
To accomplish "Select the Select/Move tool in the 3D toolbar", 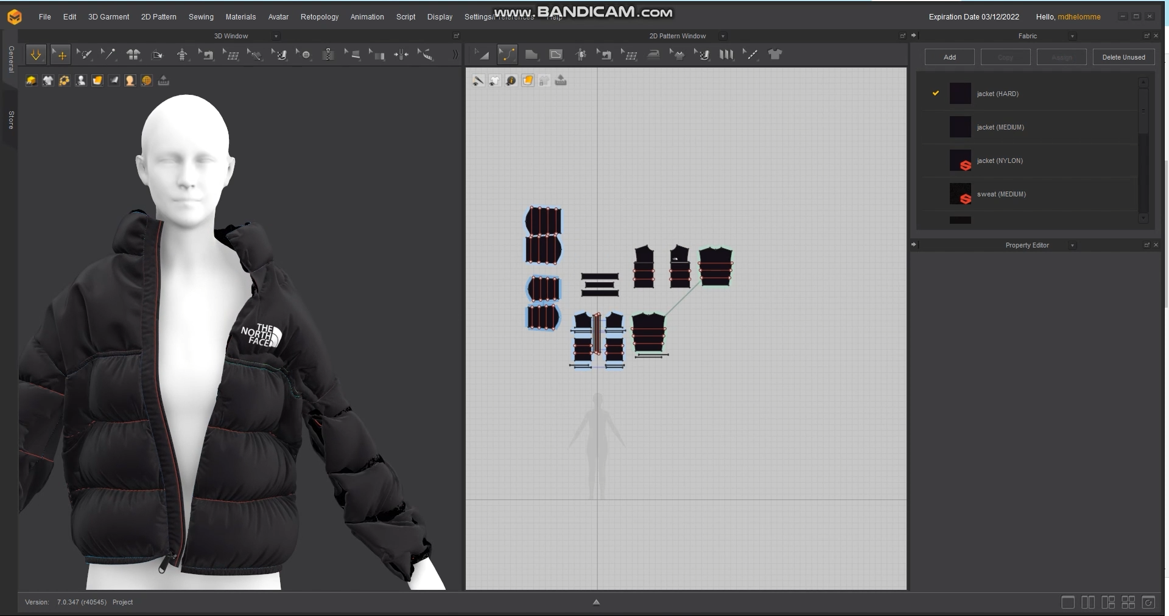I will (60, 55).
